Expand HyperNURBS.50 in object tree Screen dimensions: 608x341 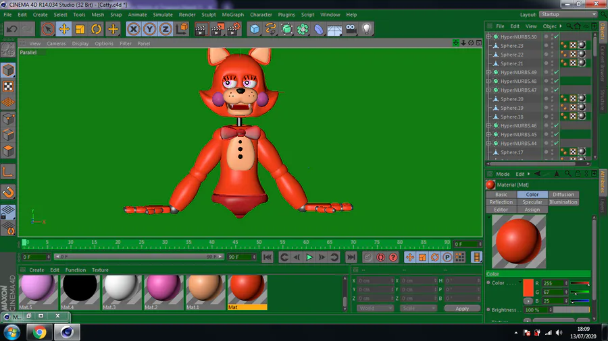(489, 37)
